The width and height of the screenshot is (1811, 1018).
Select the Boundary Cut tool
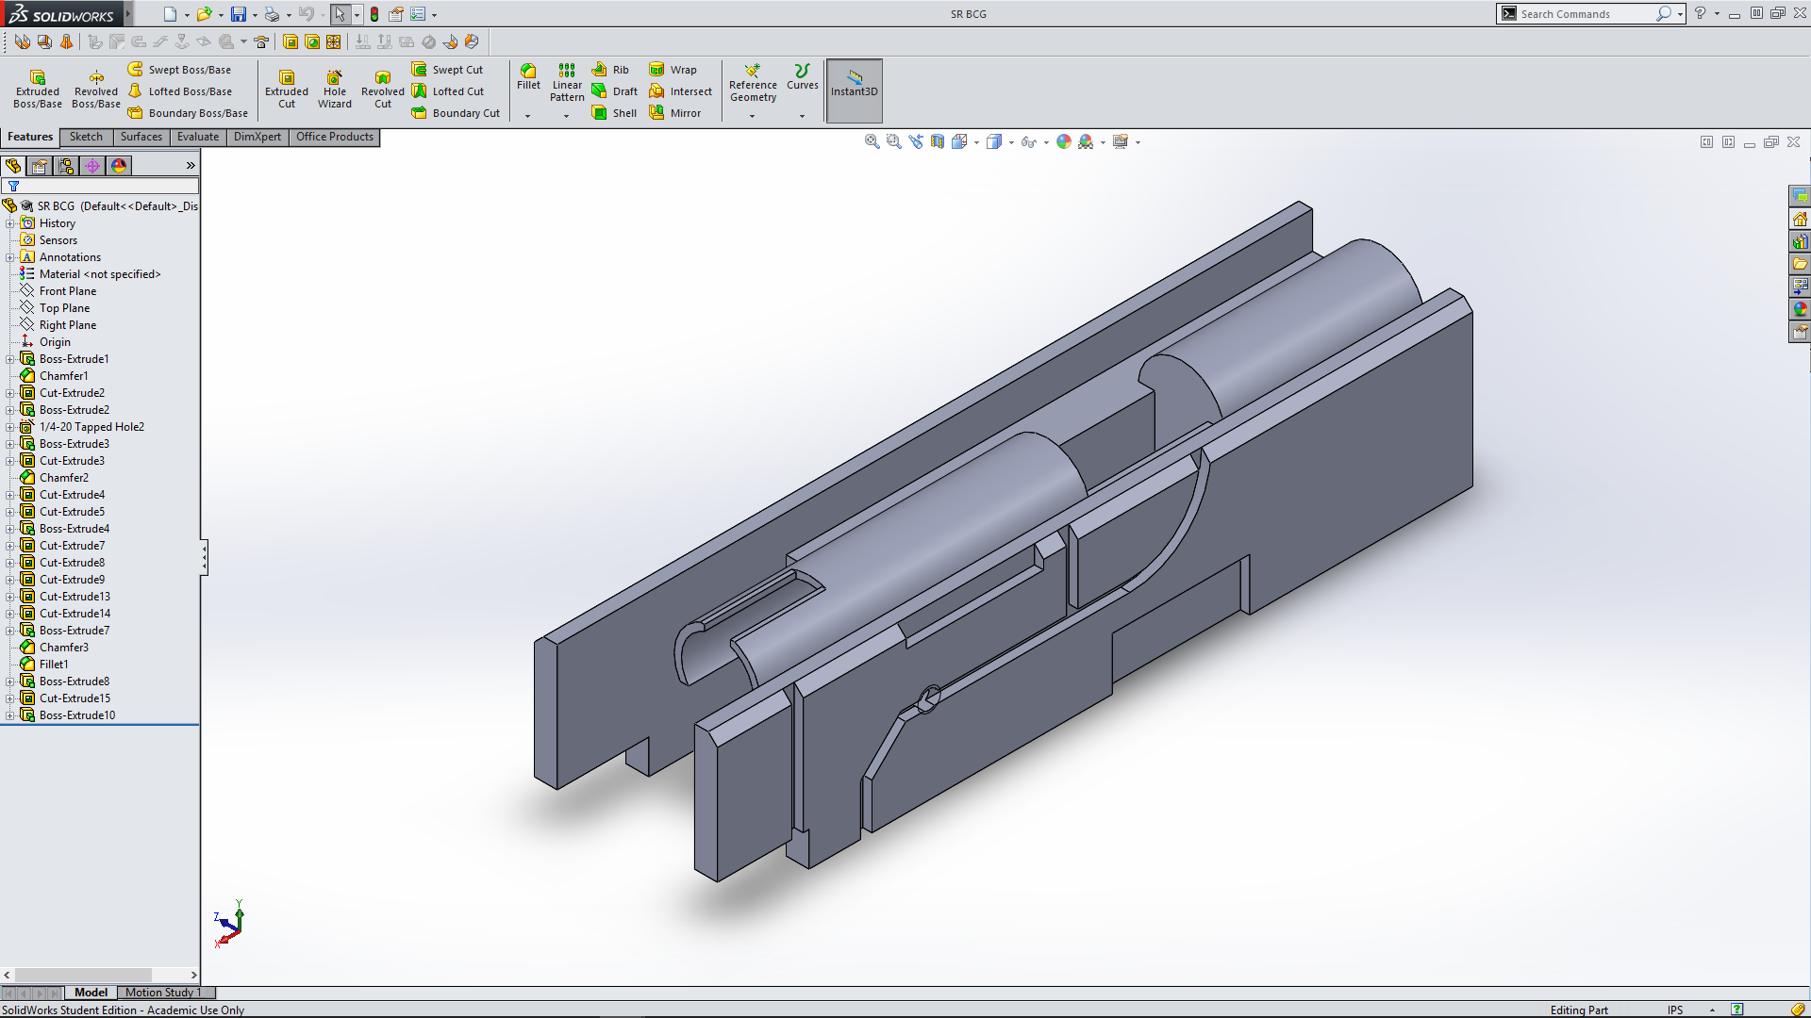tap(456, 113)
